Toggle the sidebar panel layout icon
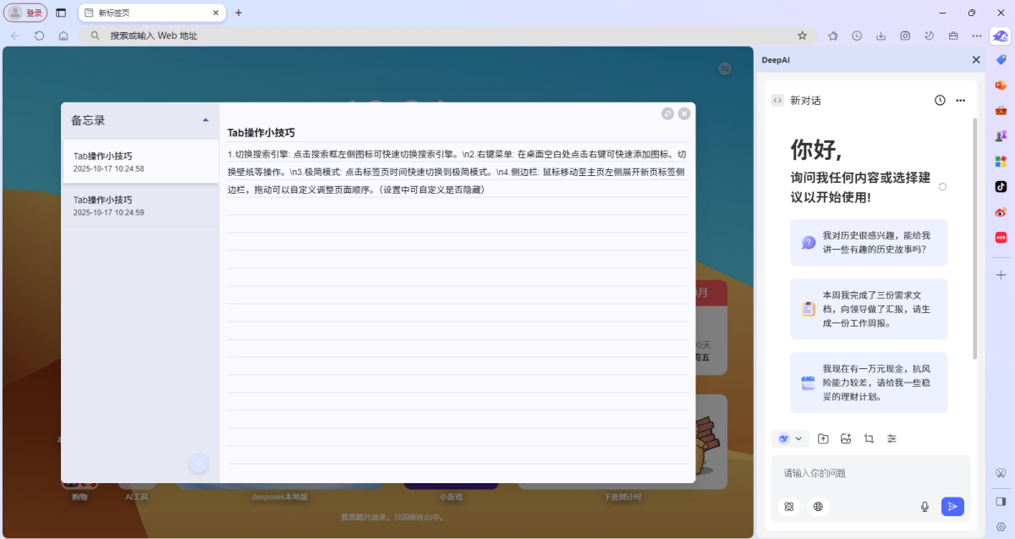 [x=1001, y=501]
